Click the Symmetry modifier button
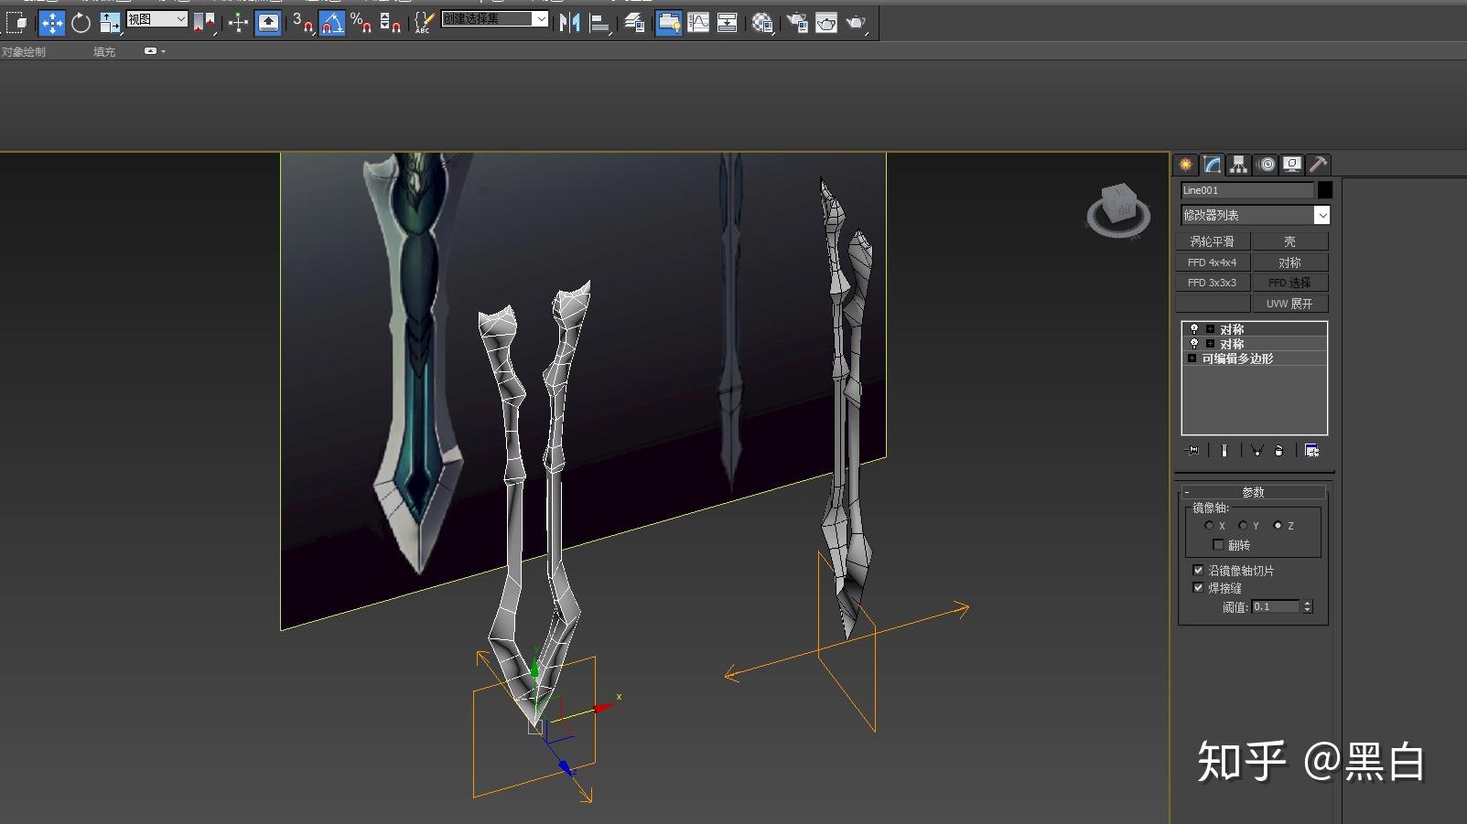The image size is (1467, 824). [1289, 262]
